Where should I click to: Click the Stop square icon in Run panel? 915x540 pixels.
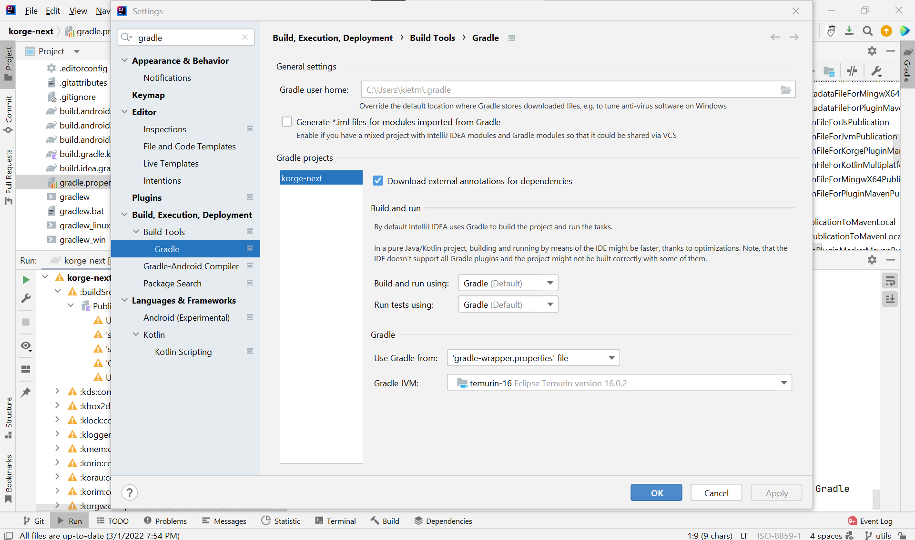(x=26, y=322)
